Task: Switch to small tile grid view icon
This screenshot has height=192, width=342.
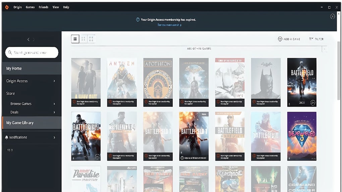Action: 91,39
